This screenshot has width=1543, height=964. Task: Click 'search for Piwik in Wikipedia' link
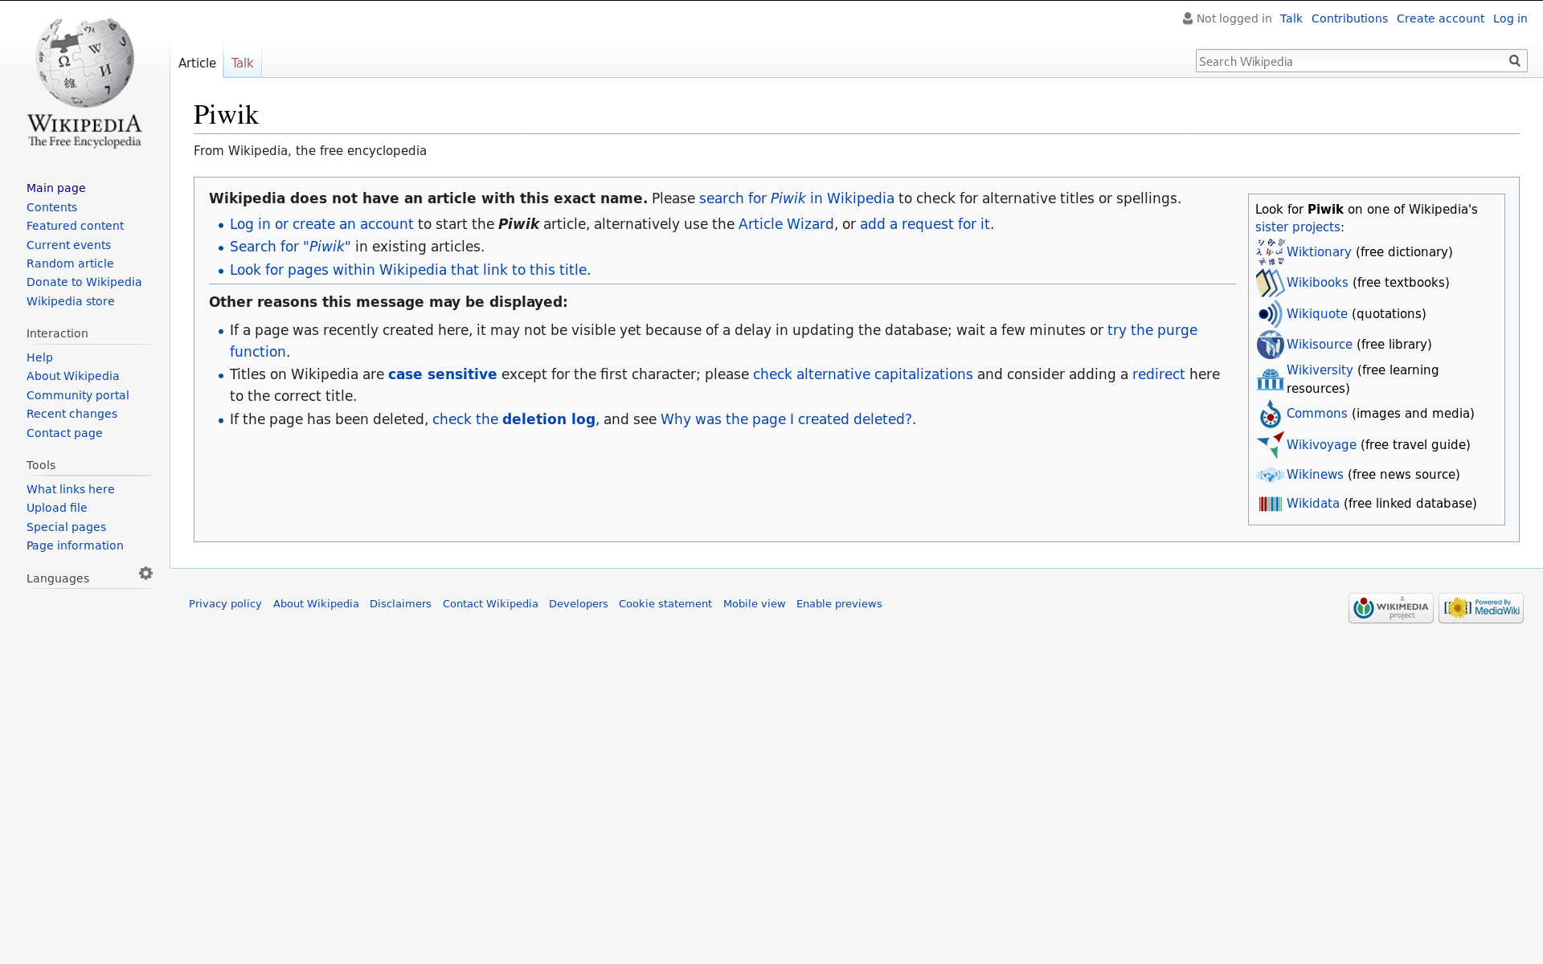796,198
